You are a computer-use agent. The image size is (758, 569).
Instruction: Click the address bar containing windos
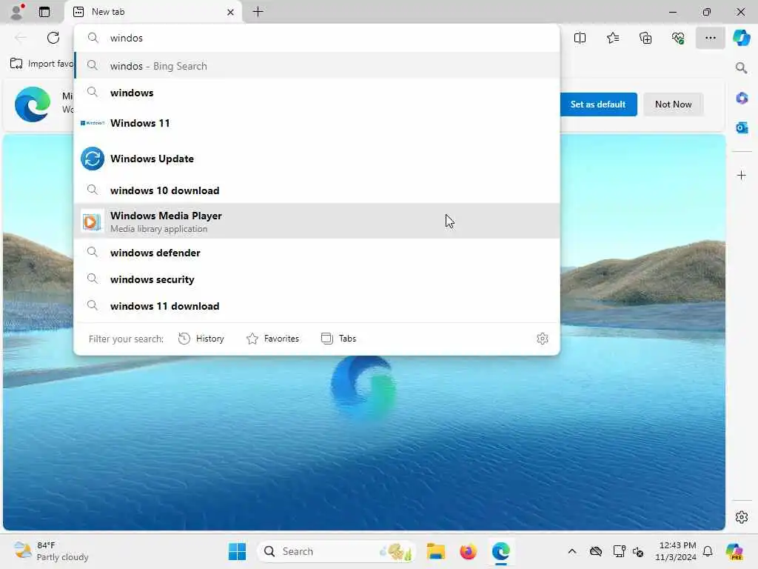tap(317, 38)
